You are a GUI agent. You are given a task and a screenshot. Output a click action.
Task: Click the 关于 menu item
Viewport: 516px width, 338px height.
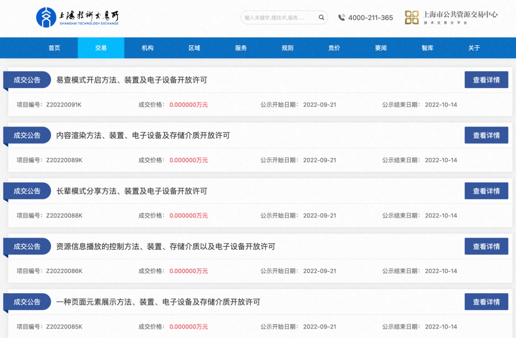pos(474,48)
